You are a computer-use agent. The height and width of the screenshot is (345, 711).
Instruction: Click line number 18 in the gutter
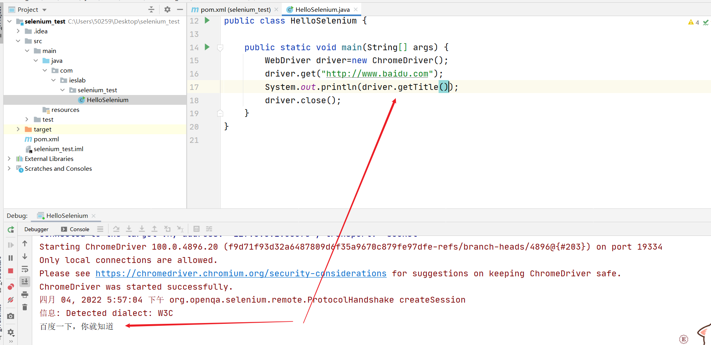[x=194, y=100]
